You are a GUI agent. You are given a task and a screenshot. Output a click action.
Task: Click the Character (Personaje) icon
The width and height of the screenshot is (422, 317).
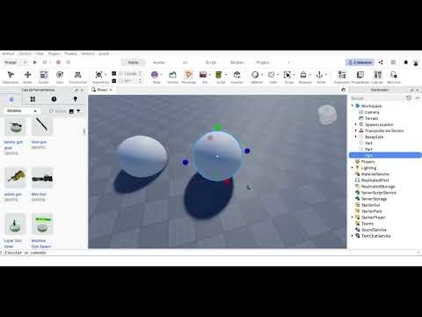pos(188,75)
